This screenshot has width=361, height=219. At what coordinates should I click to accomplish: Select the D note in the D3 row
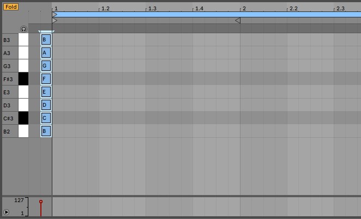pos(46,105)
